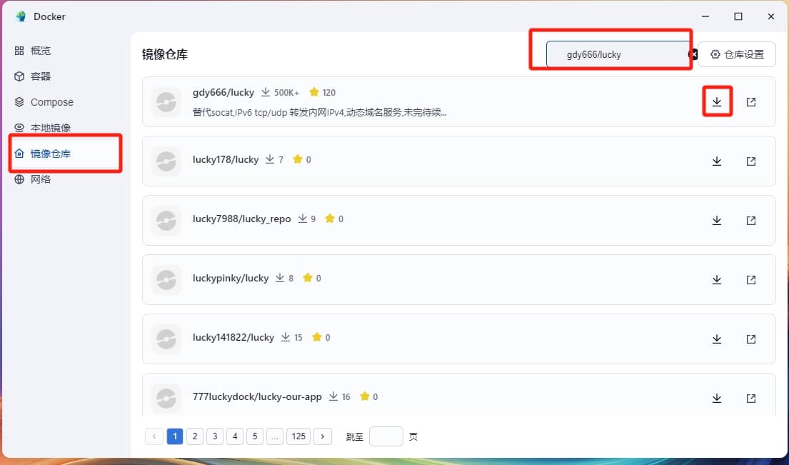
Task: Download the luckypinky/lucky image
Action: point(717,280)
